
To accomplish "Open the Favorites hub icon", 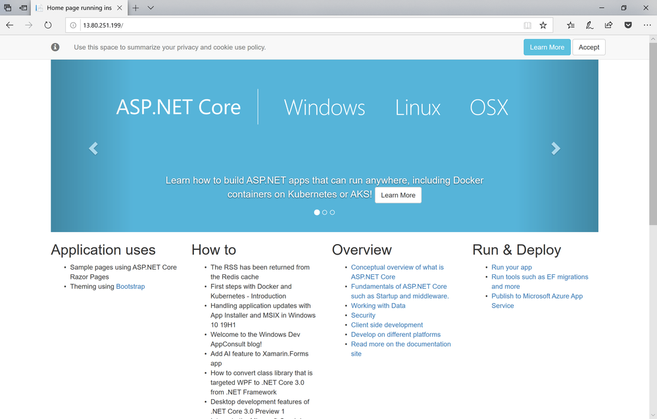I will [571, 25].
